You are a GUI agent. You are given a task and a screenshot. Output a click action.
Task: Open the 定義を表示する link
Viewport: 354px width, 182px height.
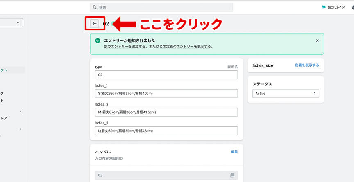[x=307, y=65]
